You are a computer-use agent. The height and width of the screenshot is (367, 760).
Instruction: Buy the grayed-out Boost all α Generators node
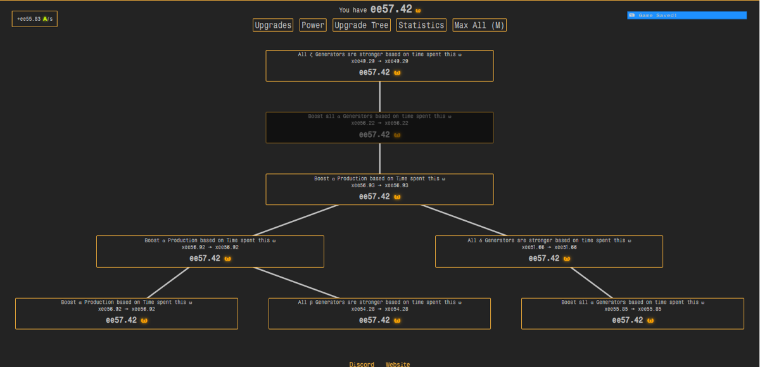point(379,127)
